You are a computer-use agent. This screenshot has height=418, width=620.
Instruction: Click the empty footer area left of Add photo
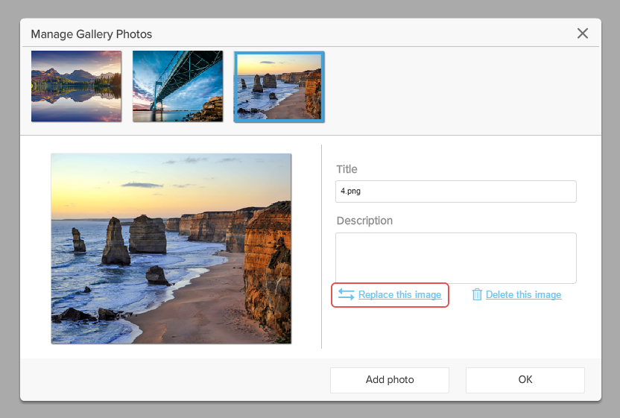coord(171,380)
